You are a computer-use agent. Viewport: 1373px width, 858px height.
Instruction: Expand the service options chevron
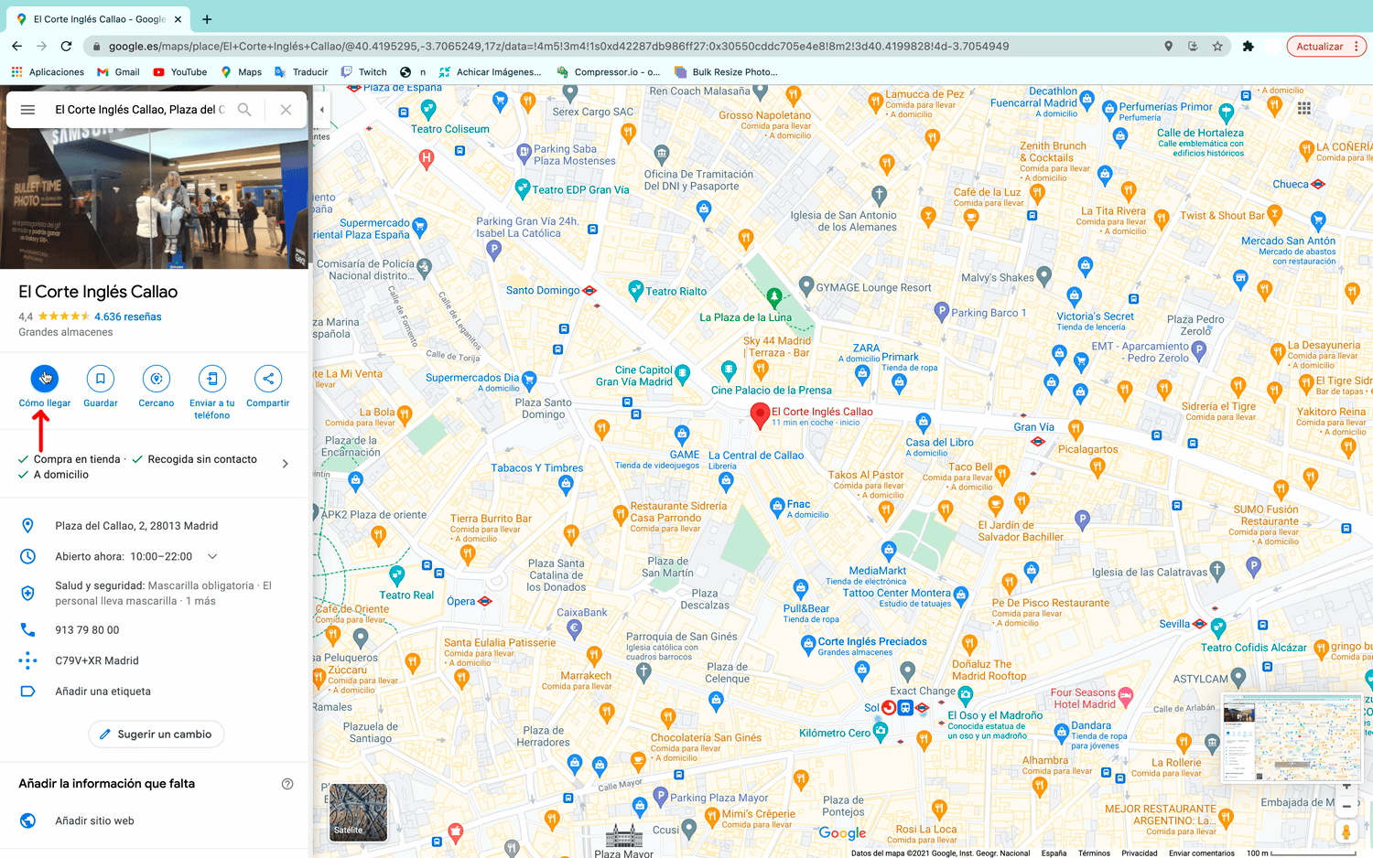[x=286, y=464]
